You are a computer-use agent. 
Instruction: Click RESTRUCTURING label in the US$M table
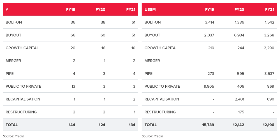click(x=160, y=112)
